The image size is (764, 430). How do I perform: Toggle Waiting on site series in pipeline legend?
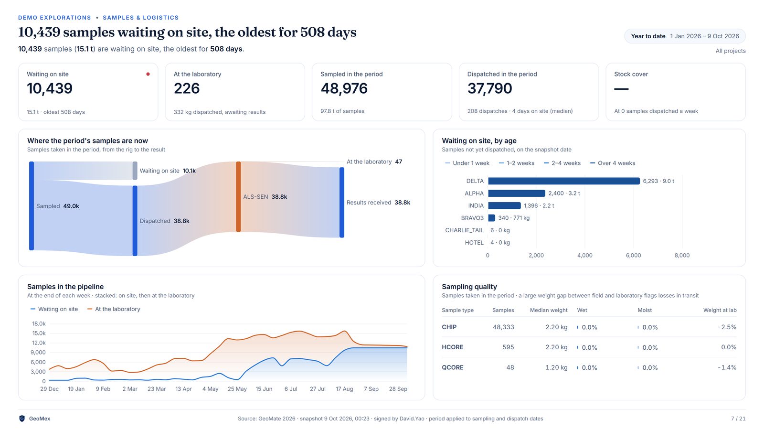pyautogui.click(x=54, y=309)
